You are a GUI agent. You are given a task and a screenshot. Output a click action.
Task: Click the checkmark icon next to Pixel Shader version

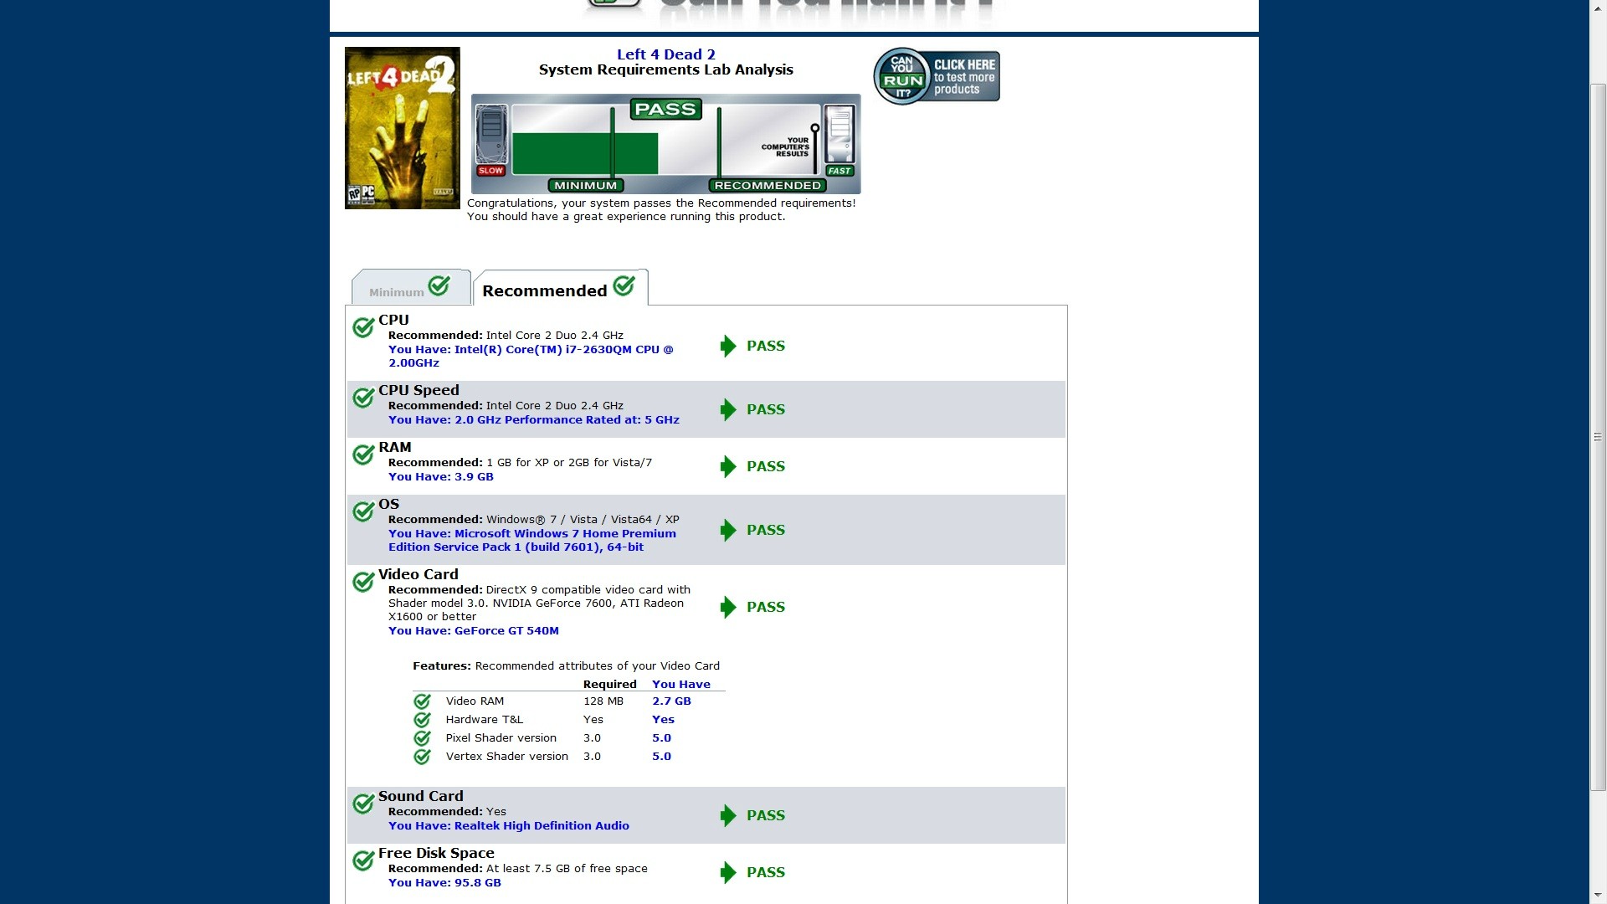[422, 738]
